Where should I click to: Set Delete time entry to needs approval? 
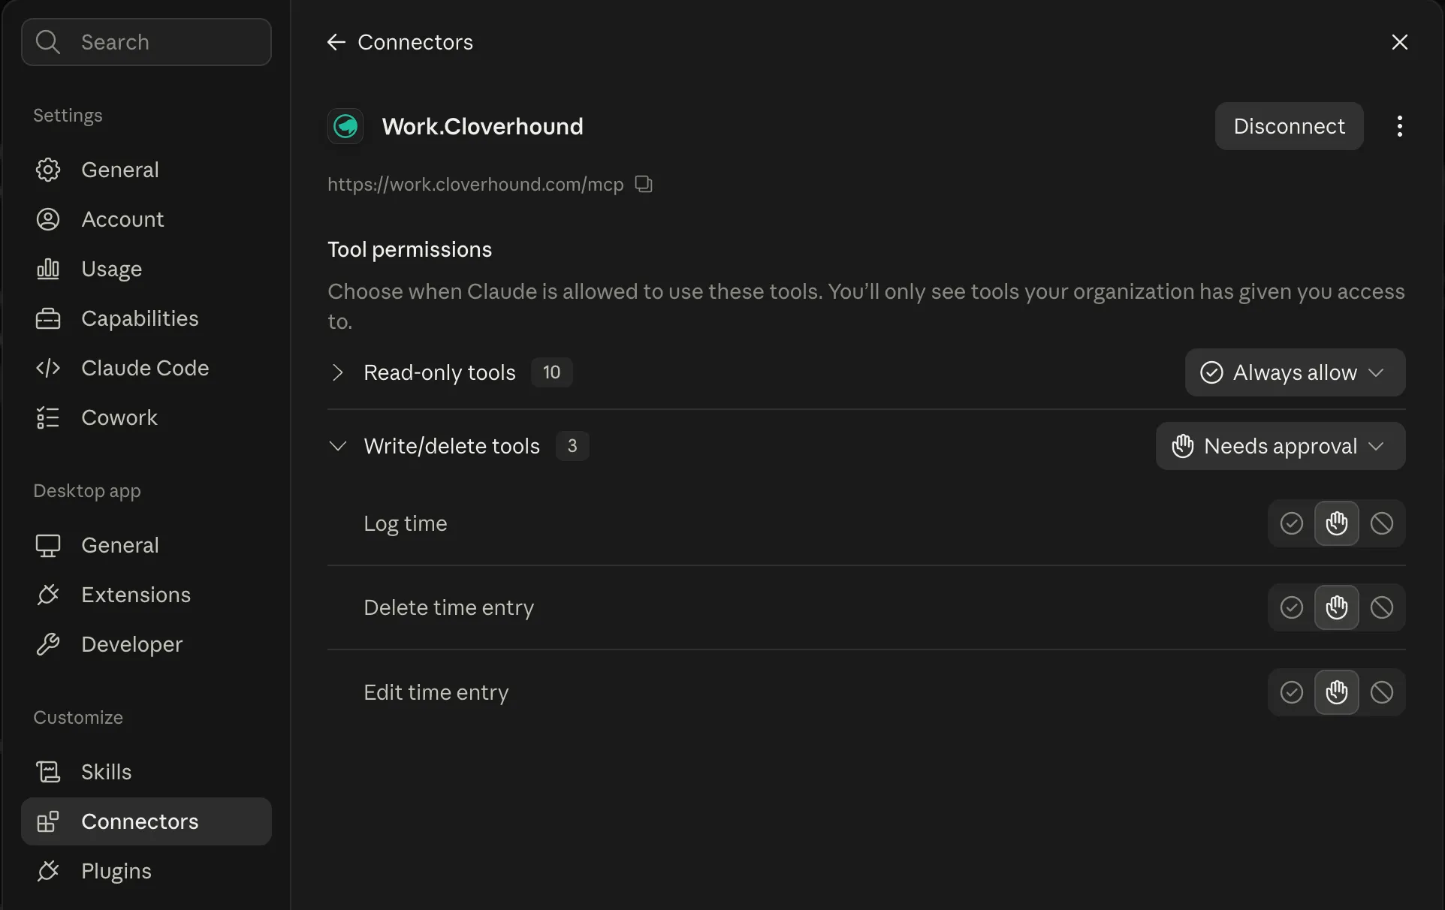pyautogui.click(x=1336, y=607)
